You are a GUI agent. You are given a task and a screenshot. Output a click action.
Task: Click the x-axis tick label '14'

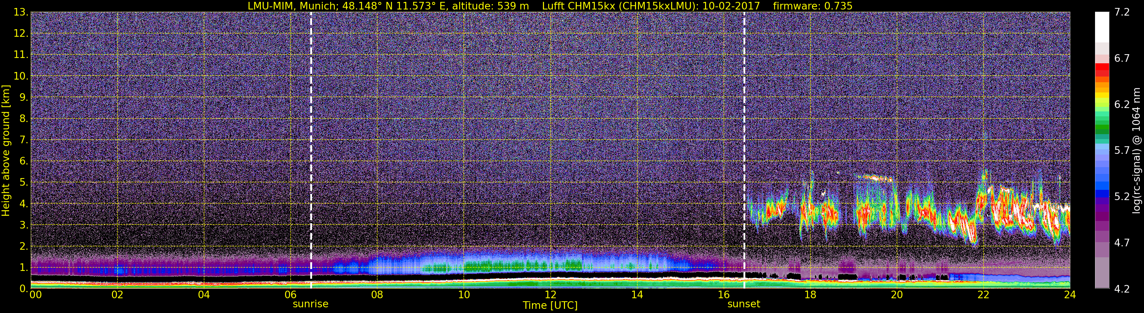[x=637, y=295]
